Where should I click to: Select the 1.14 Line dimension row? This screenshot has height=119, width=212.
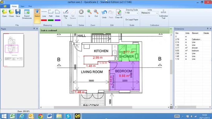193,59
